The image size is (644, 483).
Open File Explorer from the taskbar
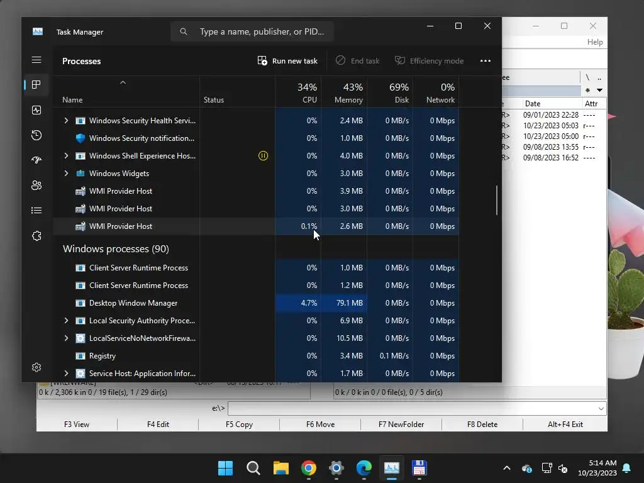coord(281,468)
